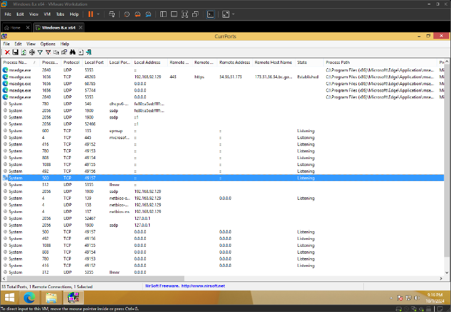Open the Windows Start button

(x=9, y=298)
